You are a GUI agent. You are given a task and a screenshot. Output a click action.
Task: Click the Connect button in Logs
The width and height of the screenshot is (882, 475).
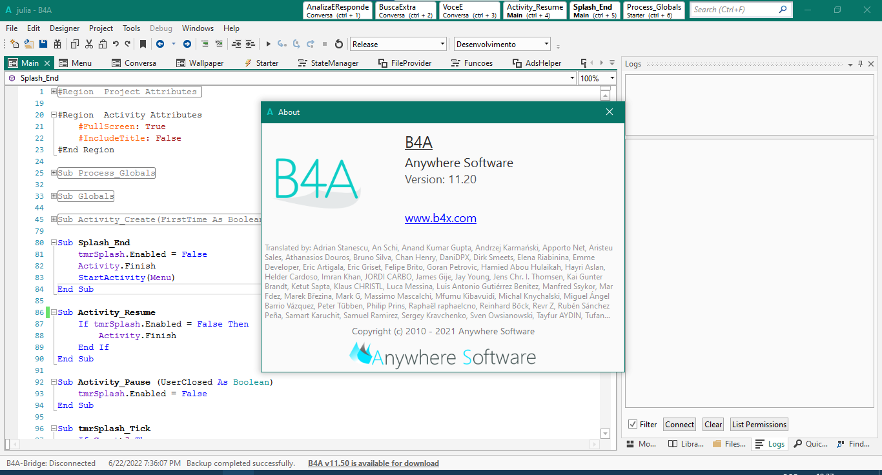click(680, 424)
